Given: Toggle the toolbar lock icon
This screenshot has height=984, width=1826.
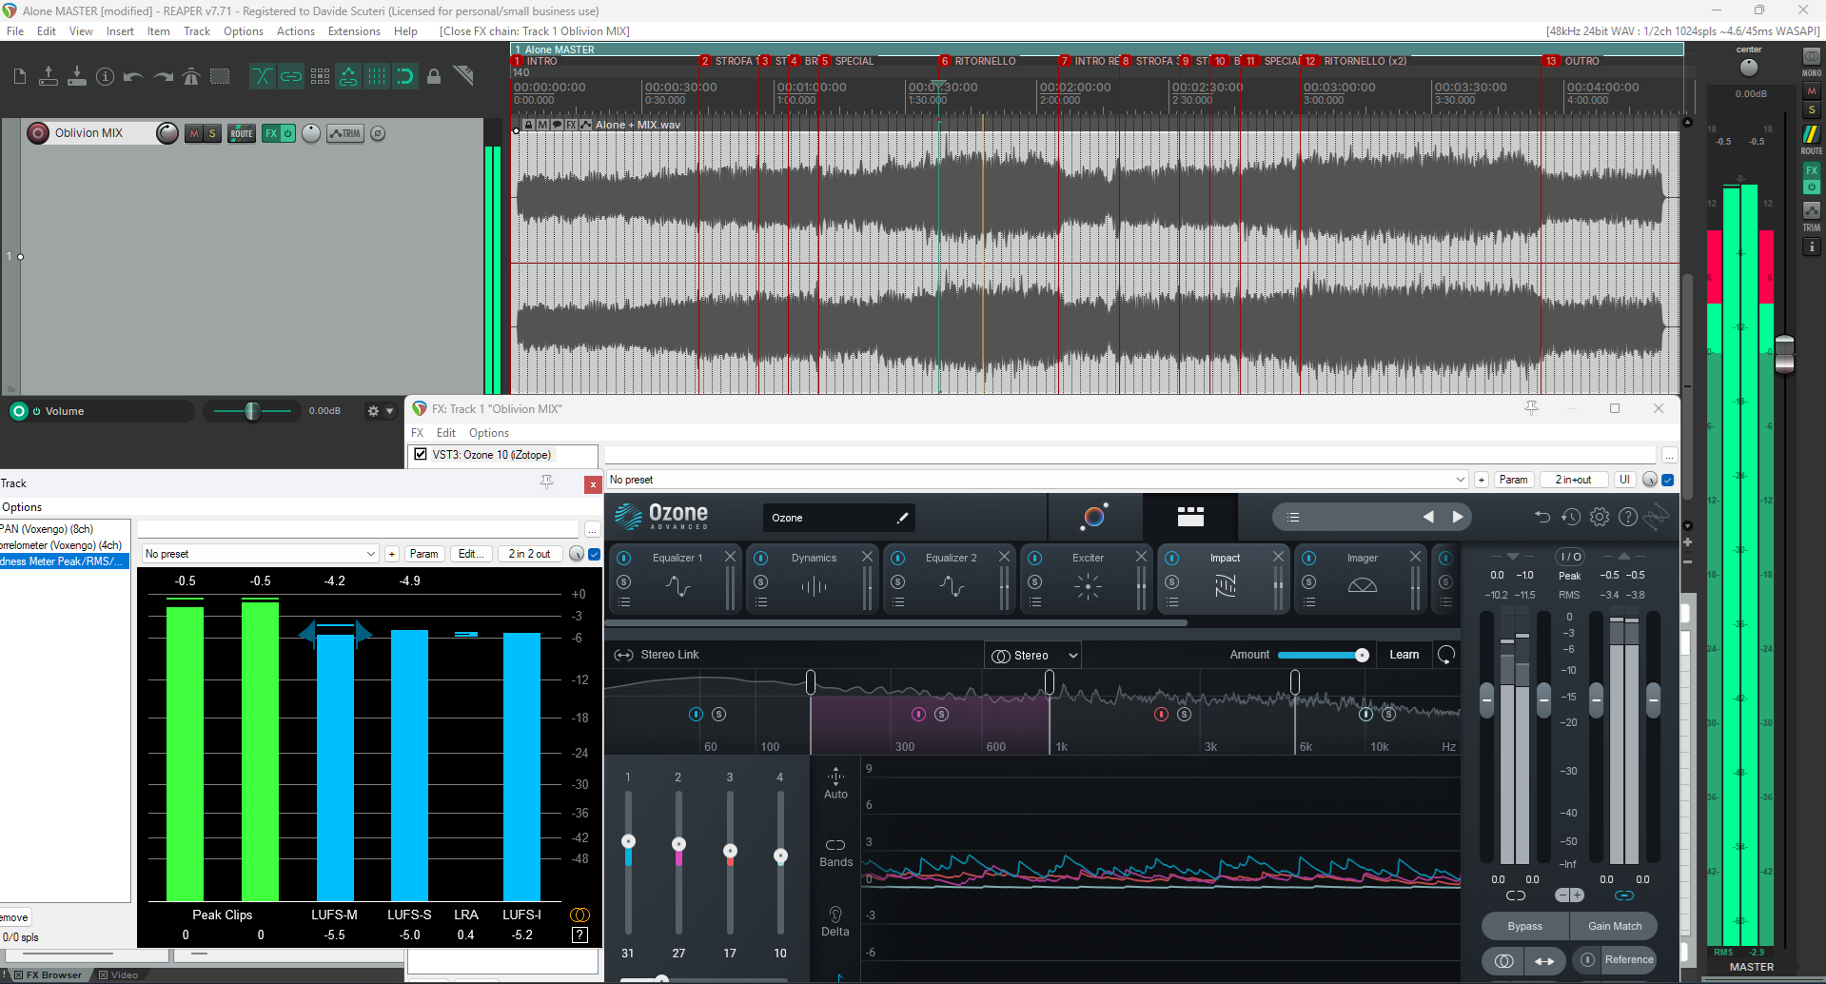Looking at the screenshot, I should pos(434,76).
